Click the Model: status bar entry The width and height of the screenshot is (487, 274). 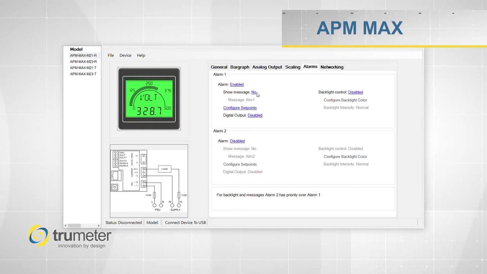[x=153, y=223]
